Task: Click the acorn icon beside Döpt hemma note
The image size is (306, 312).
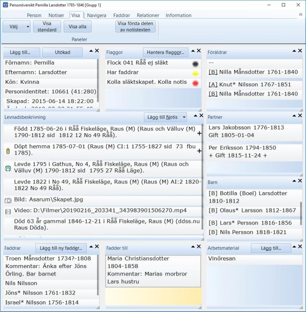Action: pos(8,151)
